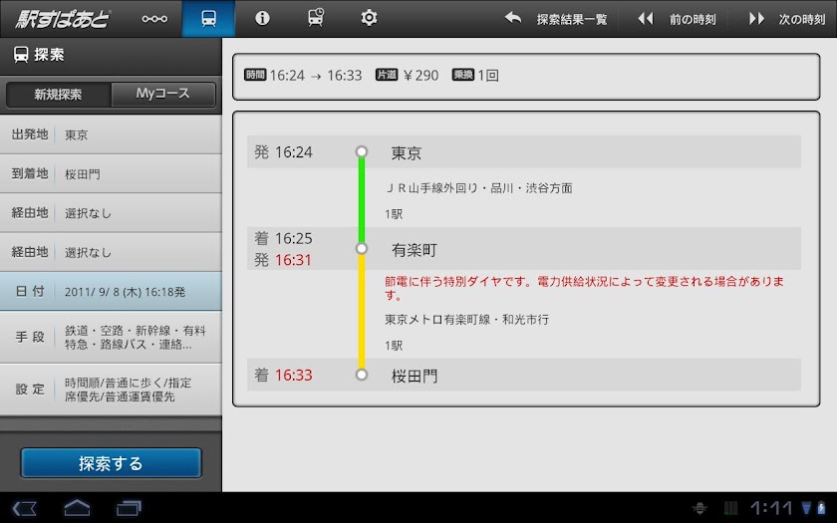Show 前の時刻 earlier departure
Image resolution: width=837 pixels, height=523 pixels.
tap(677, 19)
